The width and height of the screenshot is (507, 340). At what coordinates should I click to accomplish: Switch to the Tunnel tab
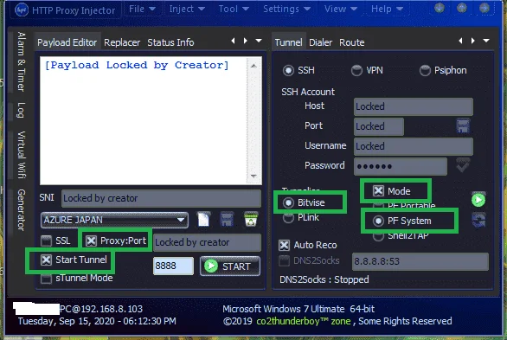(288, 42)
